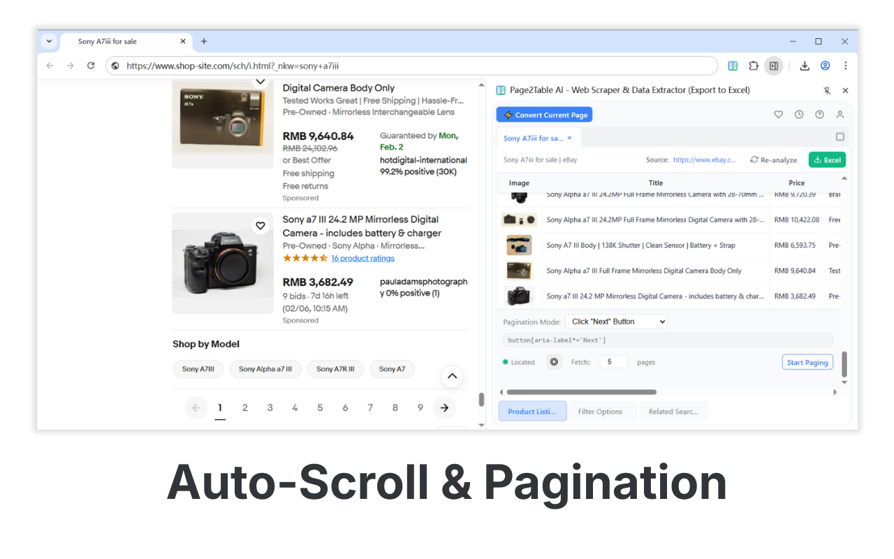Open the Source ebay URL link
Screen dimensions: 894x559
[705, 160]
